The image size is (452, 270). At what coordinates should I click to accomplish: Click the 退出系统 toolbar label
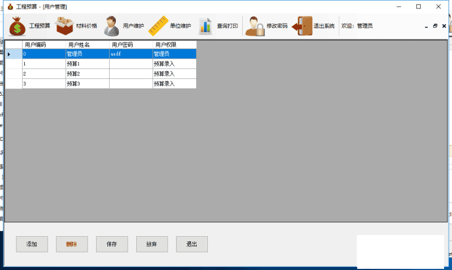[324, 26]
